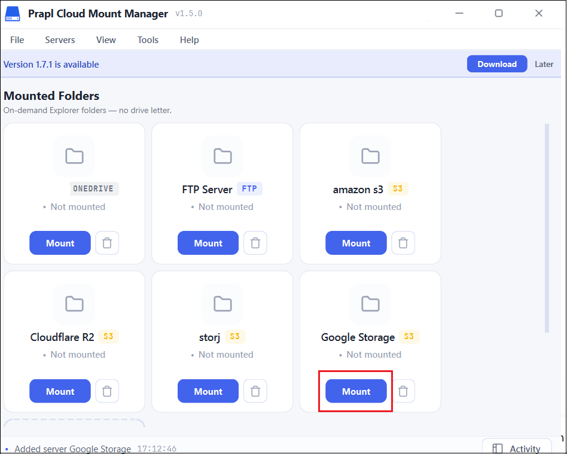Download version 1.7.1 update
The image size is (567, 454).
tap(497, 64)
